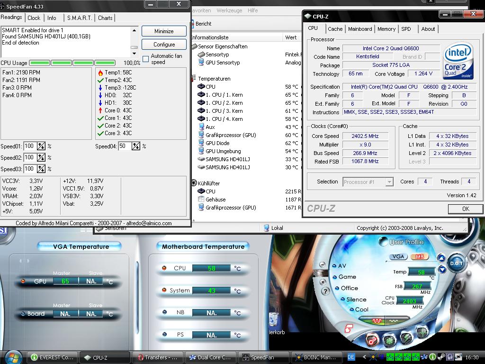
Task: Click the User Profile orb button
Action: pos(384,241)
